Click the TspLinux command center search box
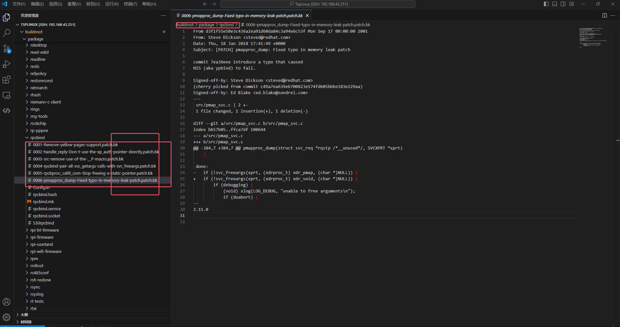Image resolution: width=620 pixels, height=327 pixels. (x=318, y=4)
